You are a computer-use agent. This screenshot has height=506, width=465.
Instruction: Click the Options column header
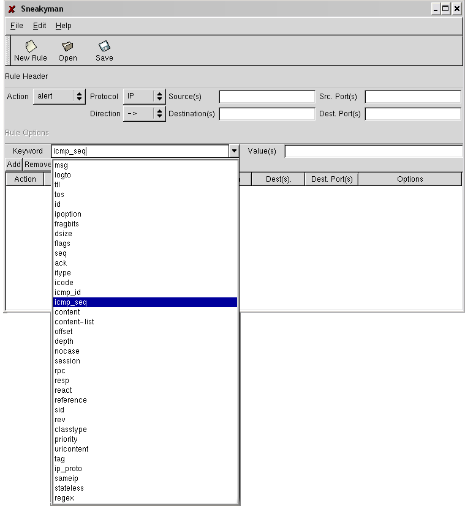point(409,179)
